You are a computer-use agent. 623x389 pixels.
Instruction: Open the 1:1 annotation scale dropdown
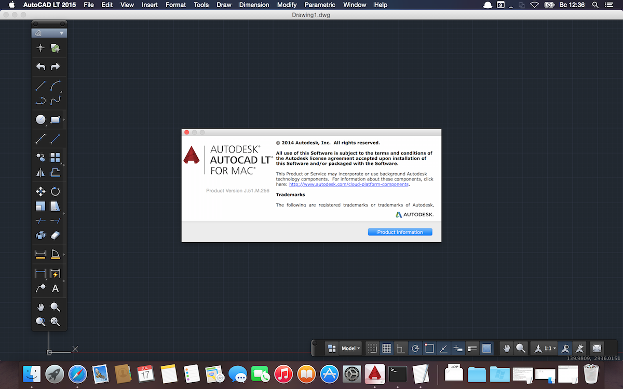coord(545,349)
